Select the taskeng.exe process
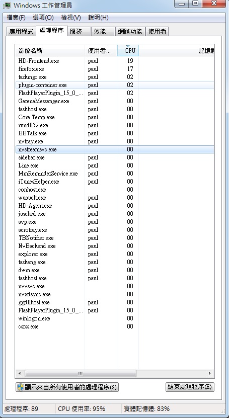This screenshot has height=418, width=229. pyautogui.click(x=115, y=262)
